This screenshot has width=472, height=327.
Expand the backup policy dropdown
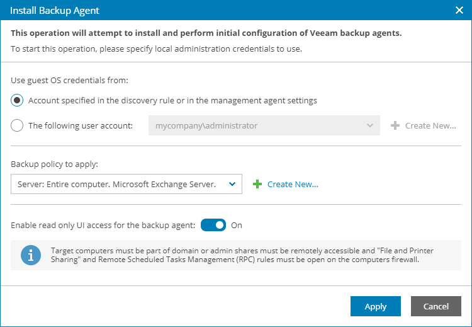[120, 184]
